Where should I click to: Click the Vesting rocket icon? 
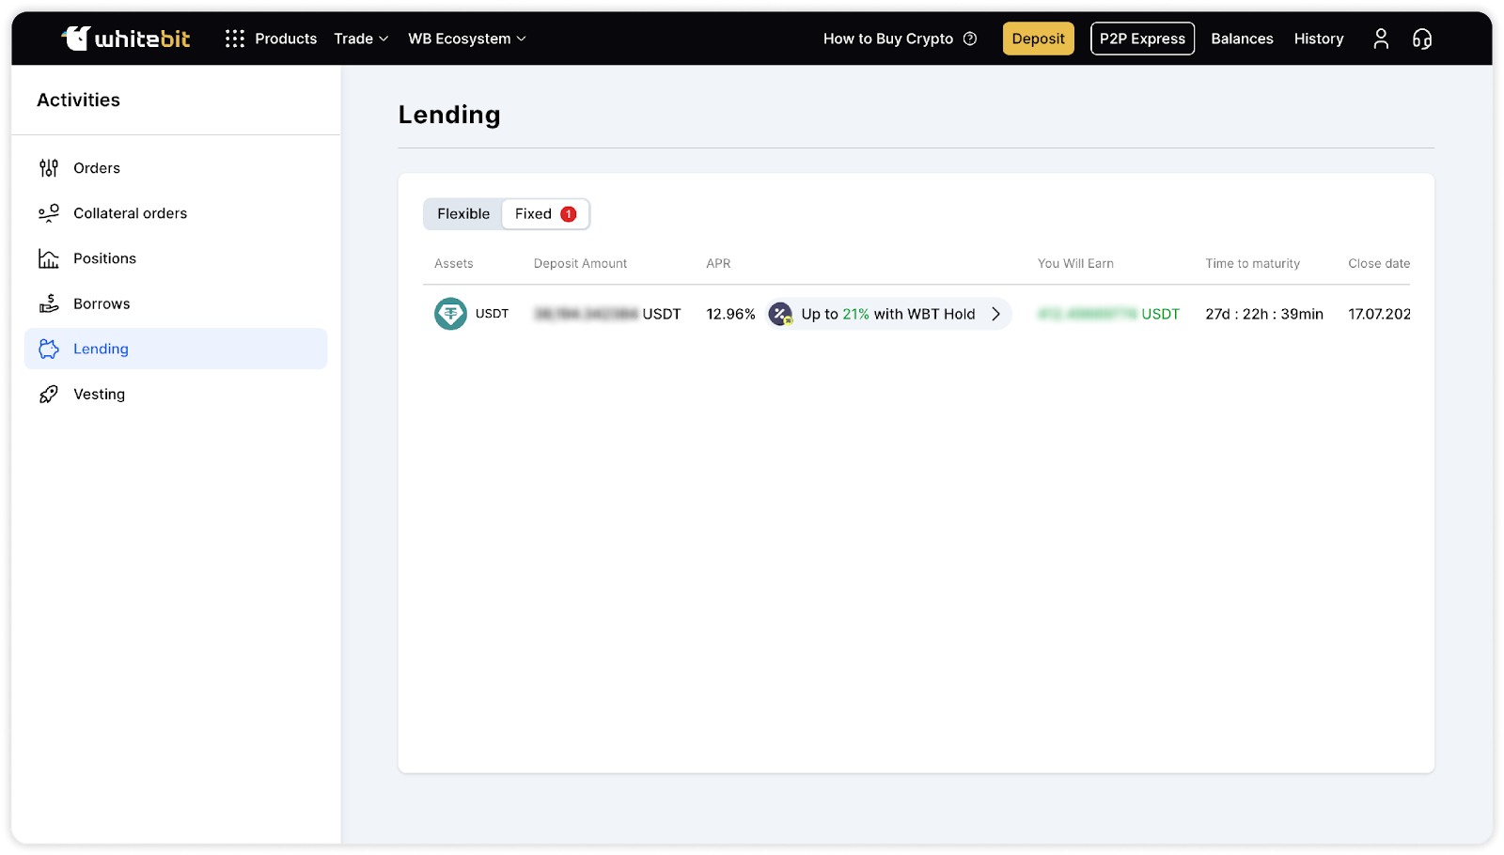pyautogui.click(x=49, y=395)
